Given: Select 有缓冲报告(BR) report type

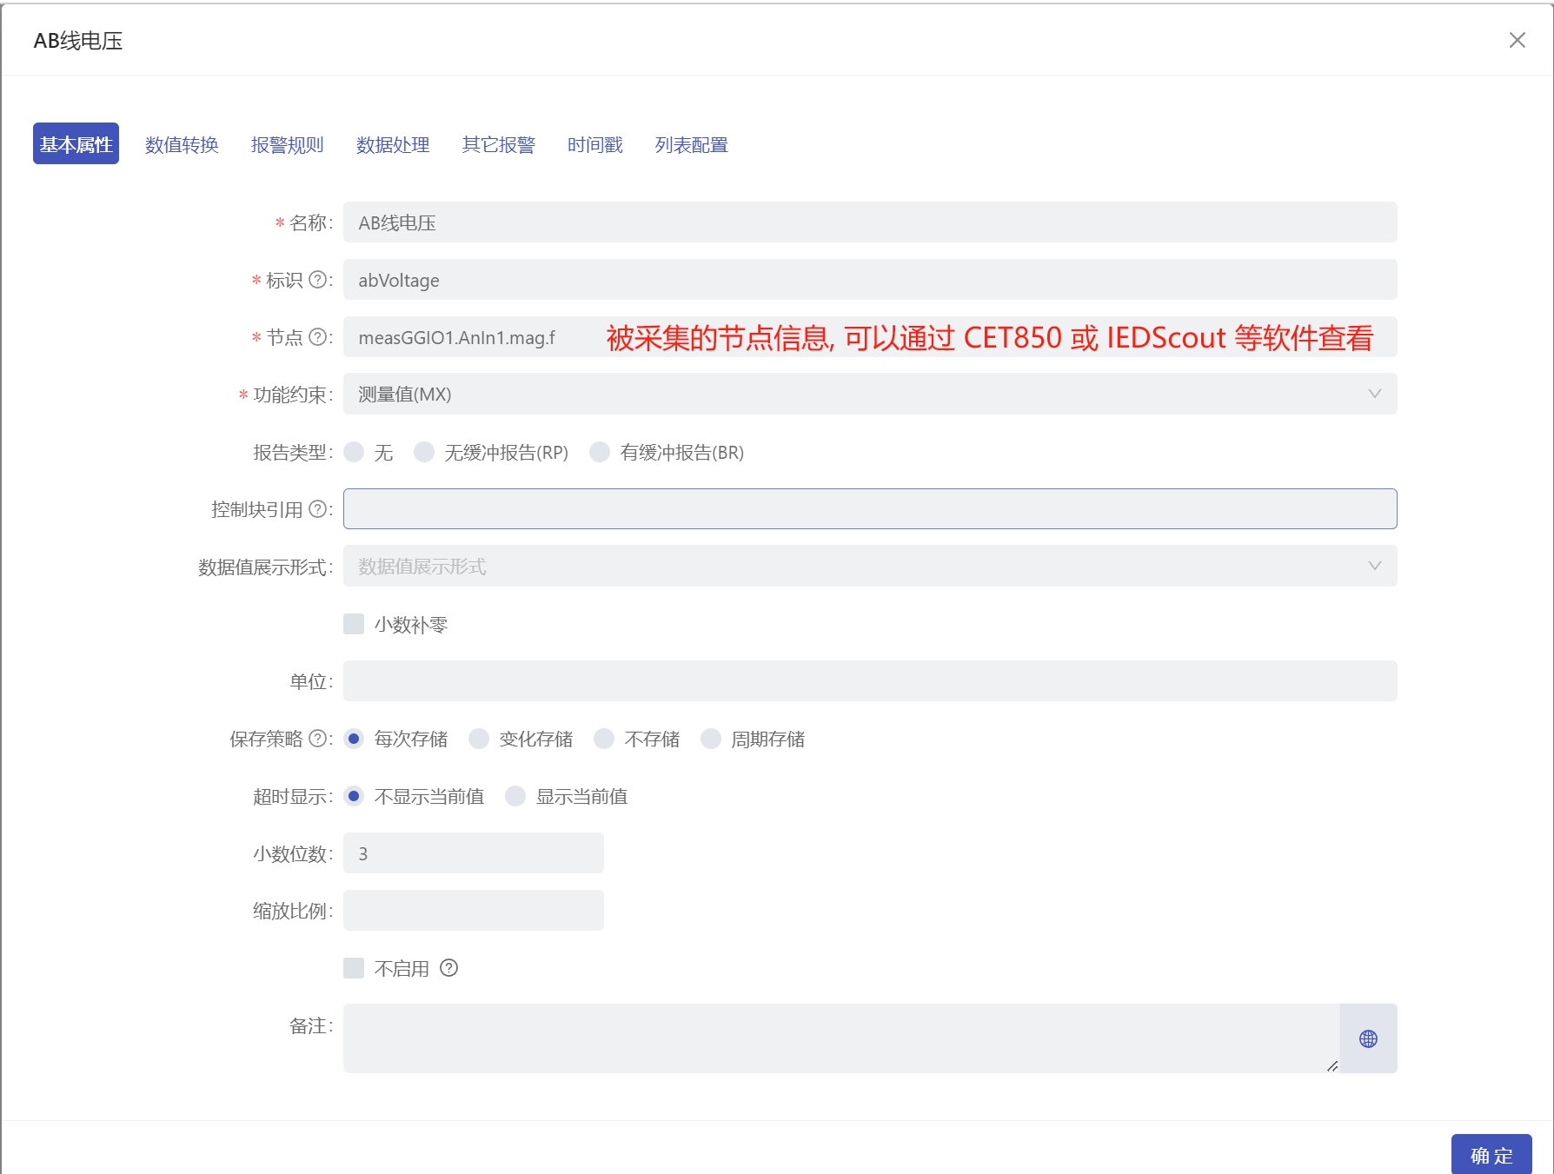Looking at the screenshot, I should point(600,452).
